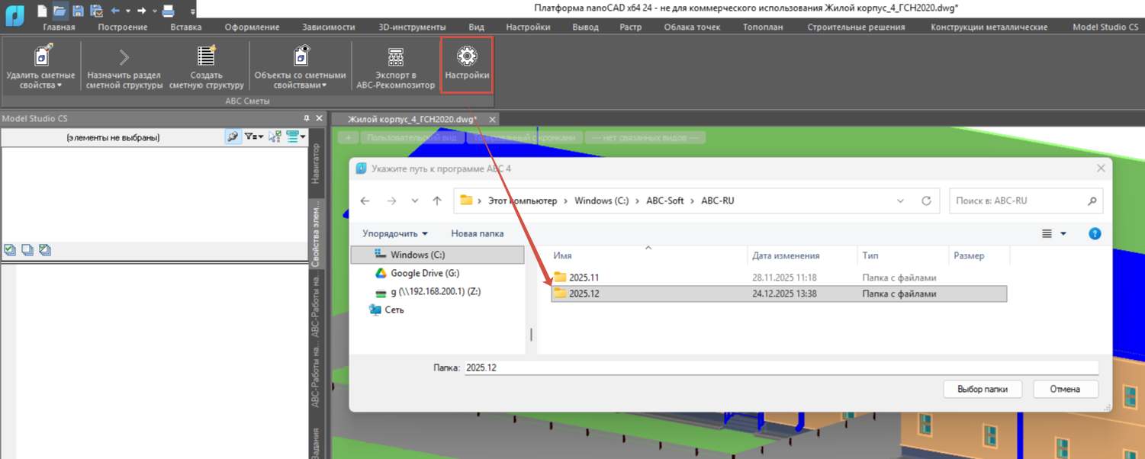Print the drawing using the printer icon
The image size is (1145, 459).
click(x=169, y=11)
